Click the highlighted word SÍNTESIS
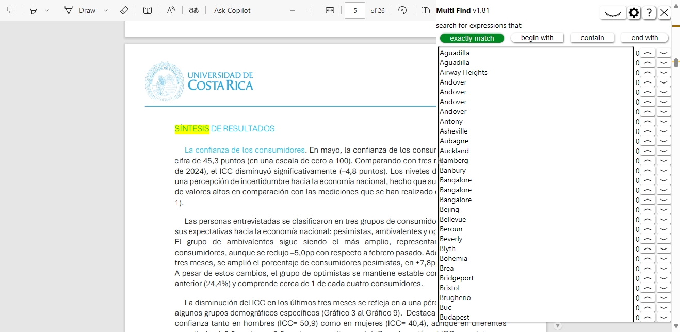 tap(192, 129)
